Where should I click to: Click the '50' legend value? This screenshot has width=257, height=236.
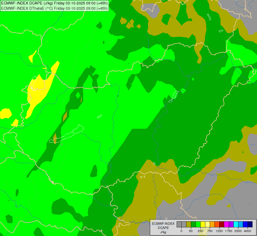[191, 231]
